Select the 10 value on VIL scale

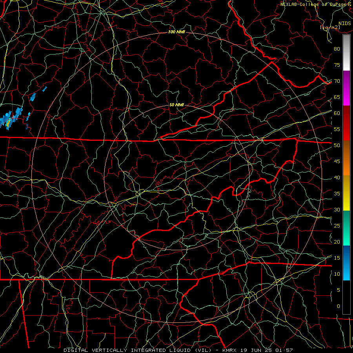tap(337, 274)
